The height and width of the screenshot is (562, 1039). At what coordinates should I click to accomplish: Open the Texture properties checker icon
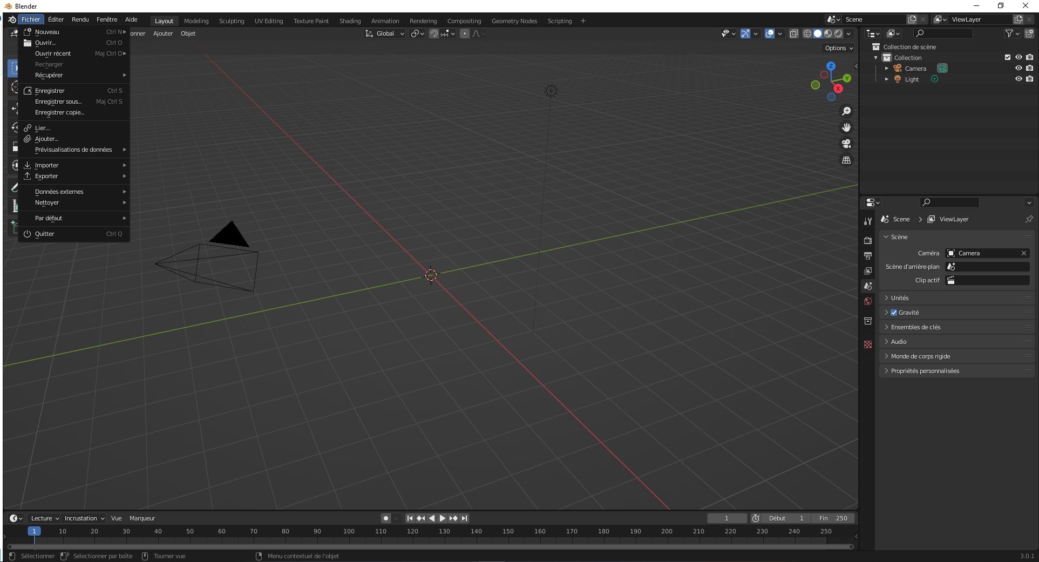click(x=868, y=344)
